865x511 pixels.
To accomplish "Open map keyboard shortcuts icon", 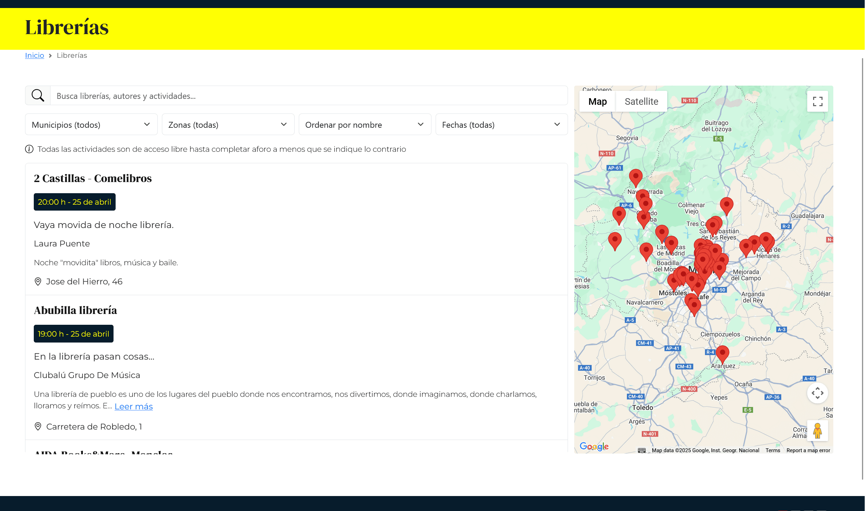I will pos(641,450).
